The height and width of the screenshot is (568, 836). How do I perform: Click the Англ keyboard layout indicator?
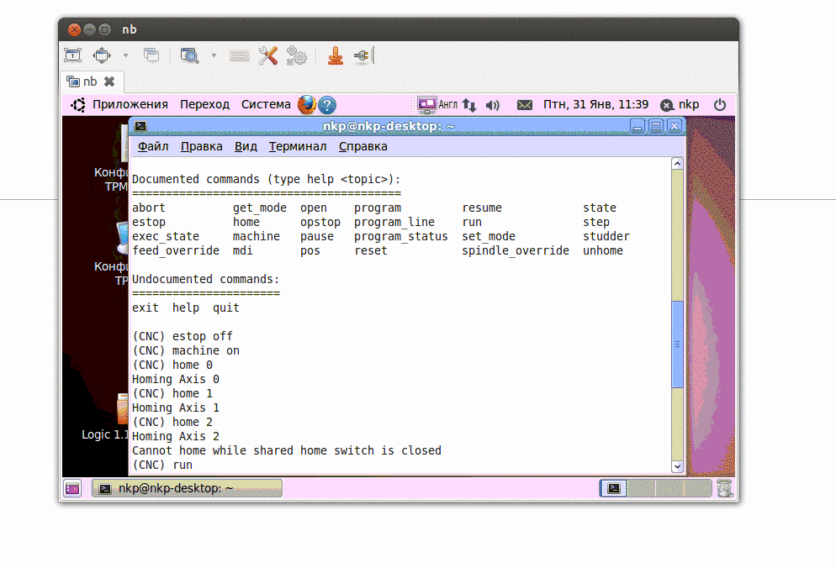[x=447, y=104]
